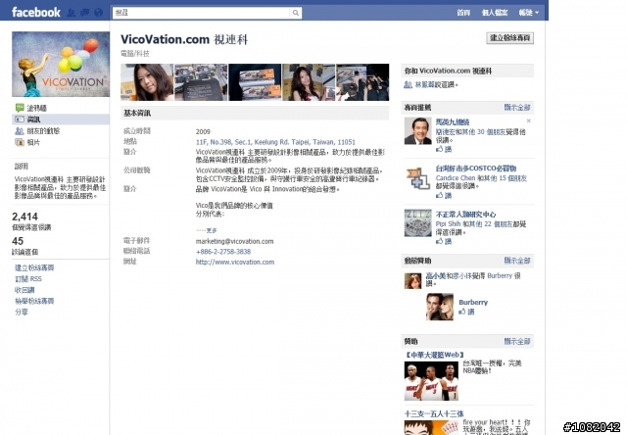This screenshot has height=435, width=627.
Task: Click the Facebook logo
Action: (x=36, y=13)
